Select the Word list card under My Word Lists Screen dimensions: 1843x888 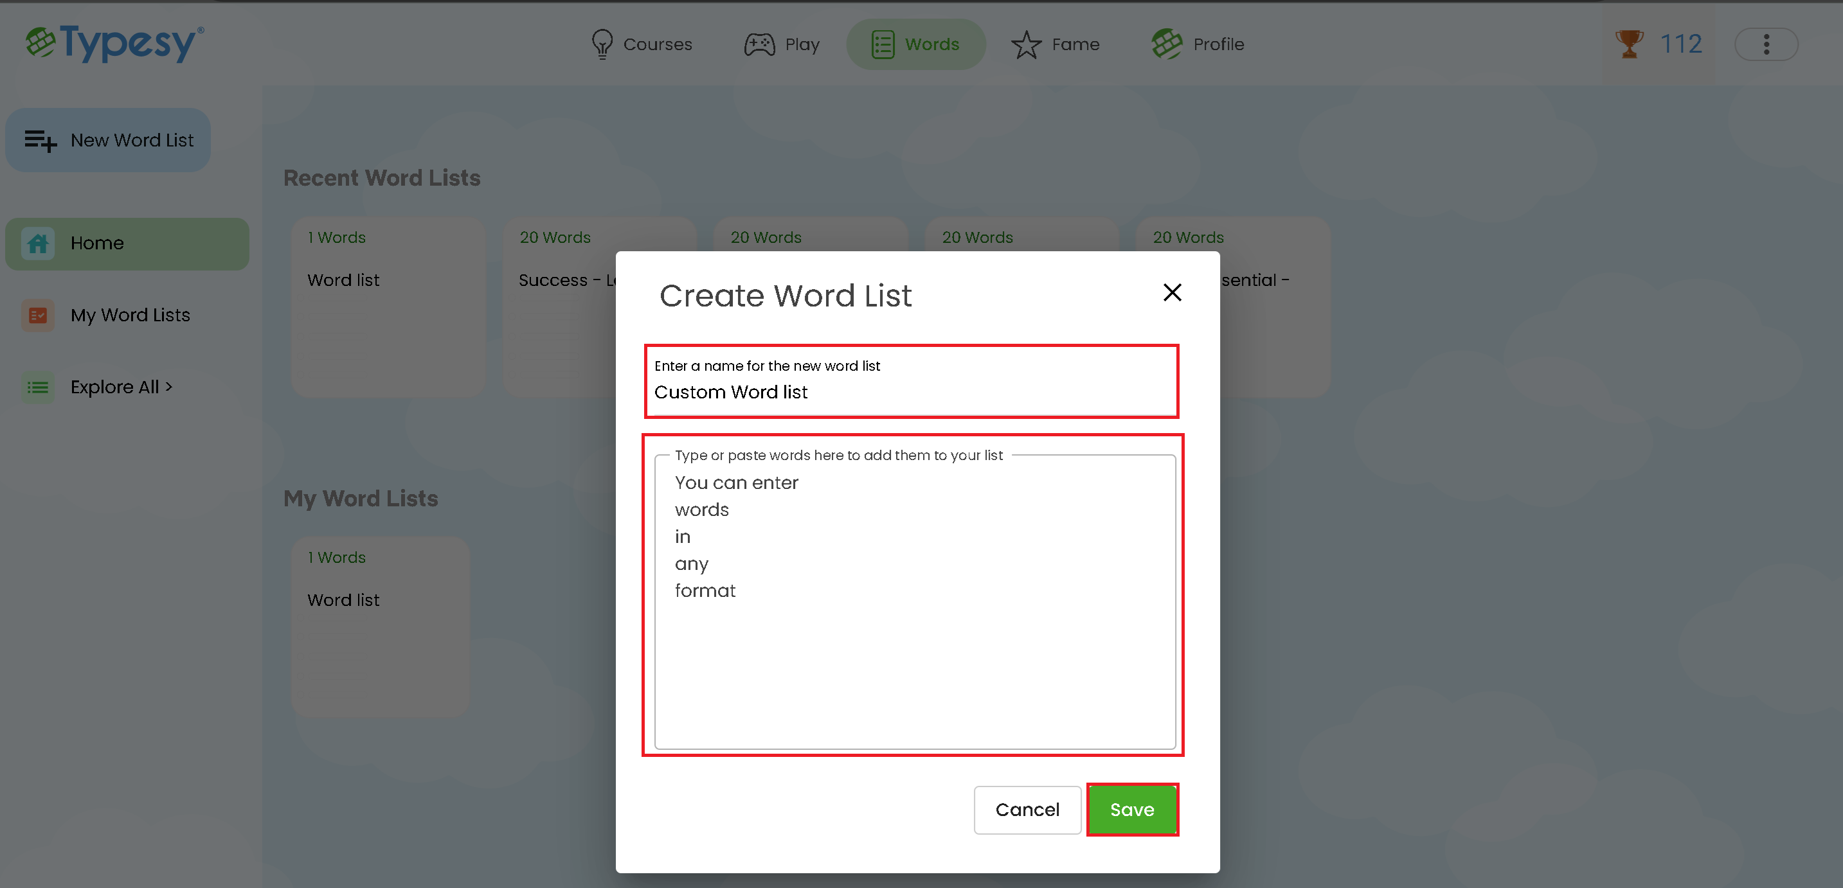[380, 626]
